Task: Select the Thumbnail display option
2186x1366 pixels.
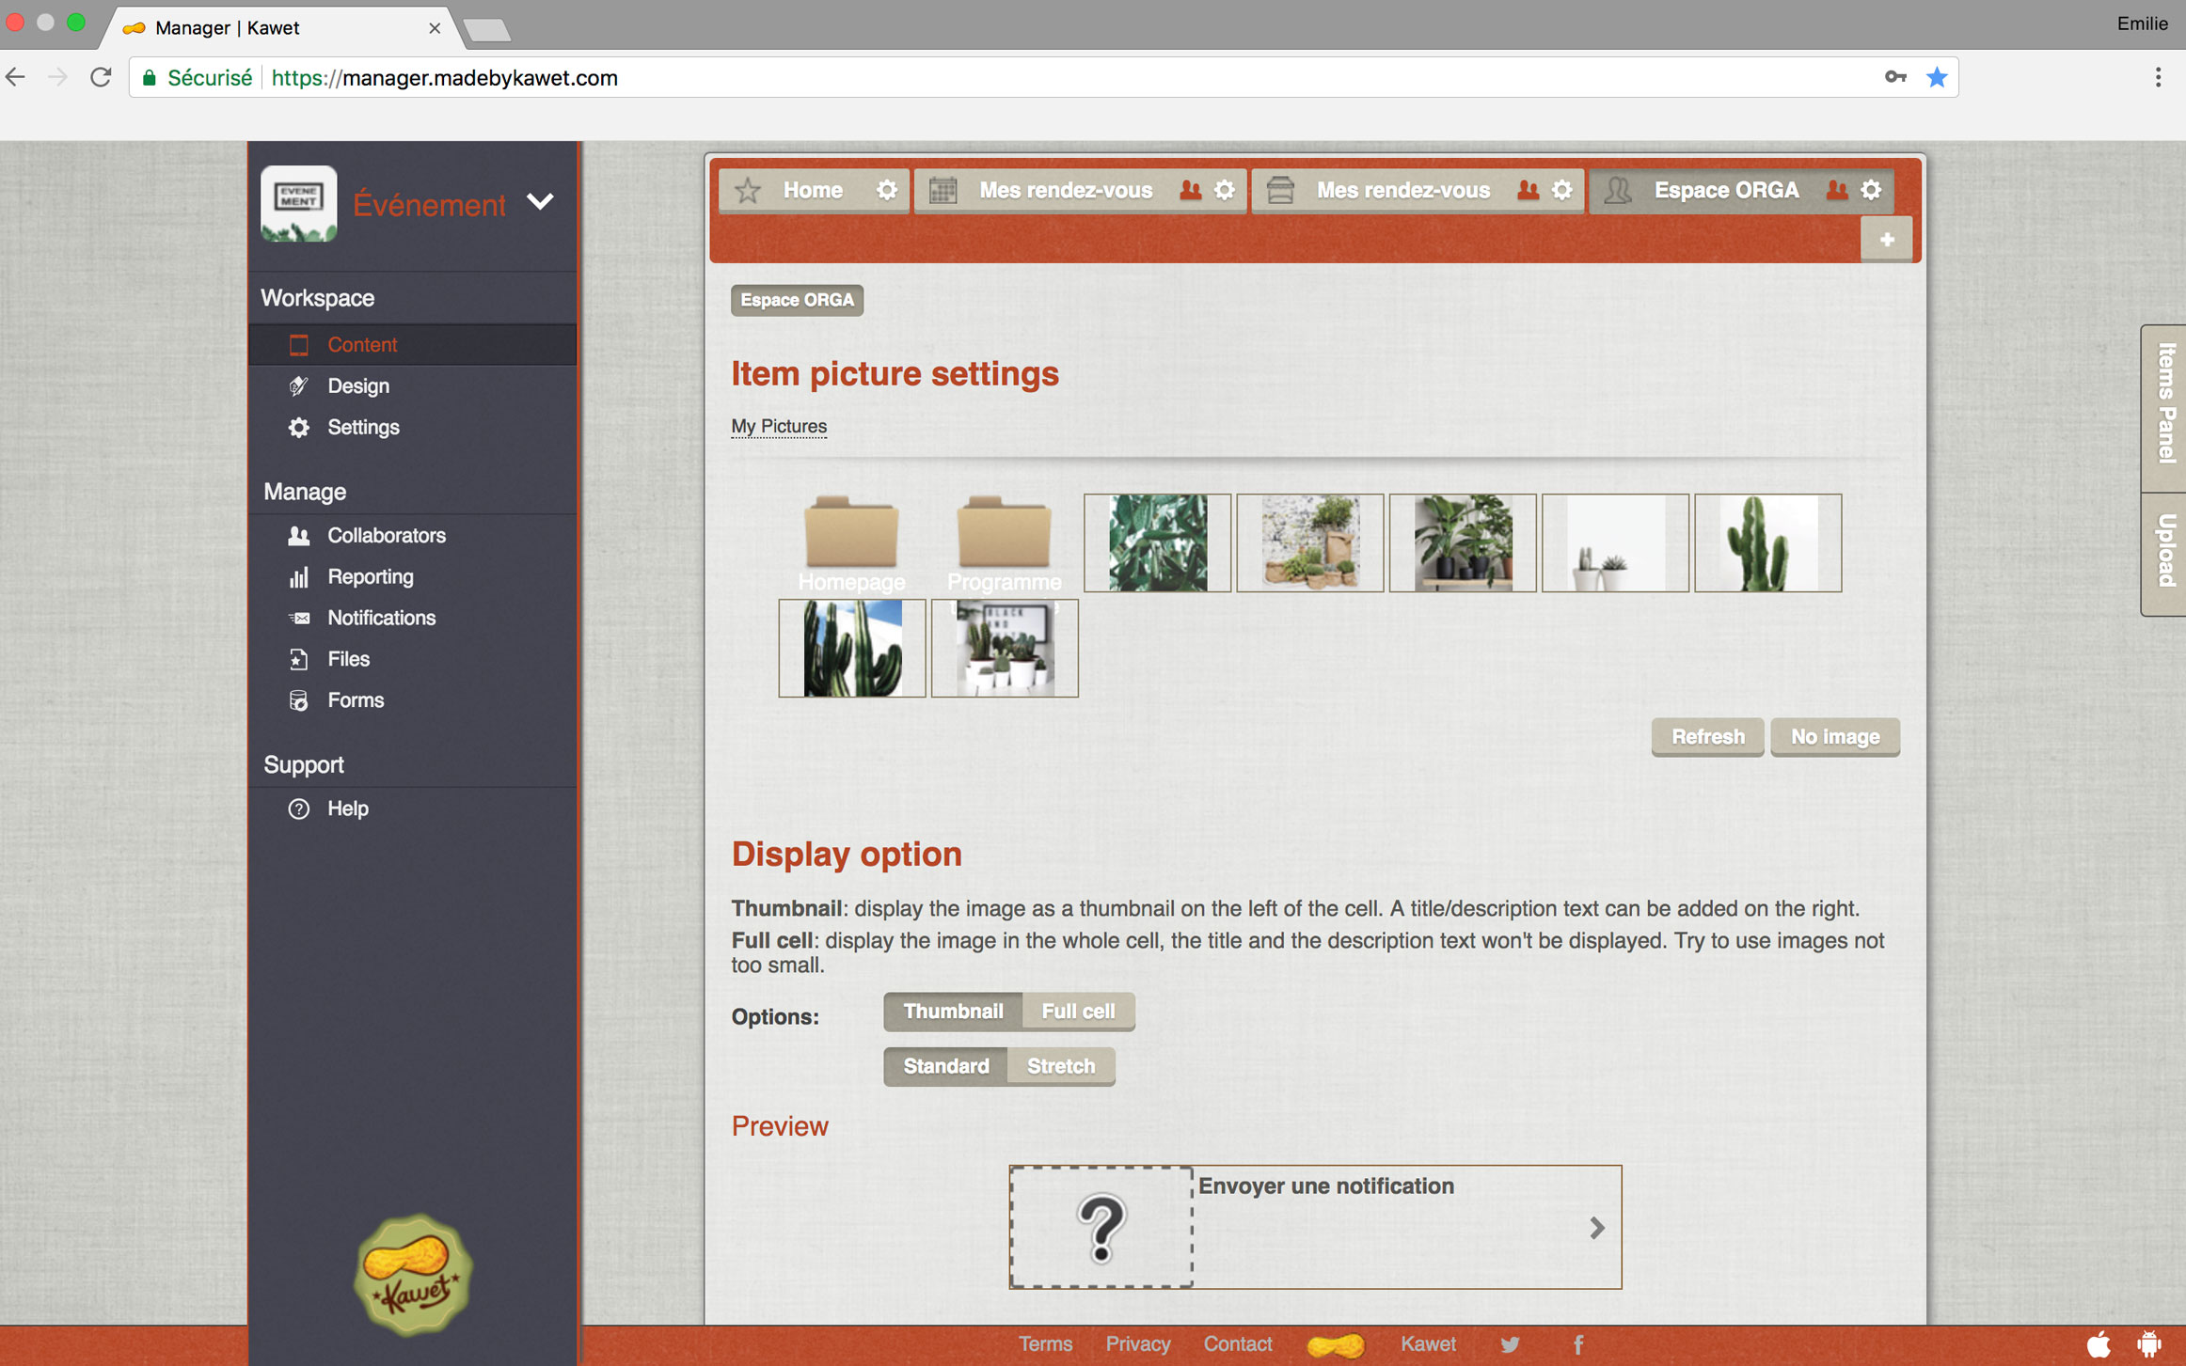Action: [953, 1012]
